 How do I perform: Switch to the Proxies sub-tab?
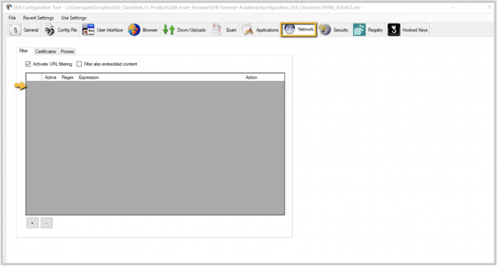(x=67, y=51)
